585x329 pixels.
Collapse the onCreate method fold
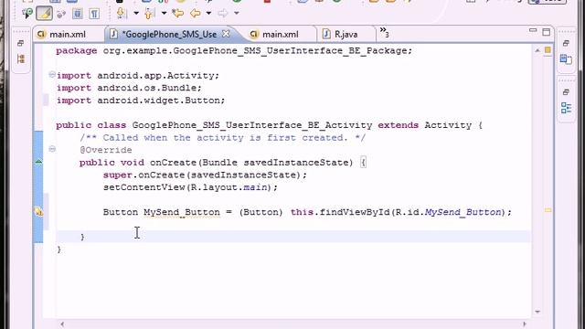click(52, 149)
